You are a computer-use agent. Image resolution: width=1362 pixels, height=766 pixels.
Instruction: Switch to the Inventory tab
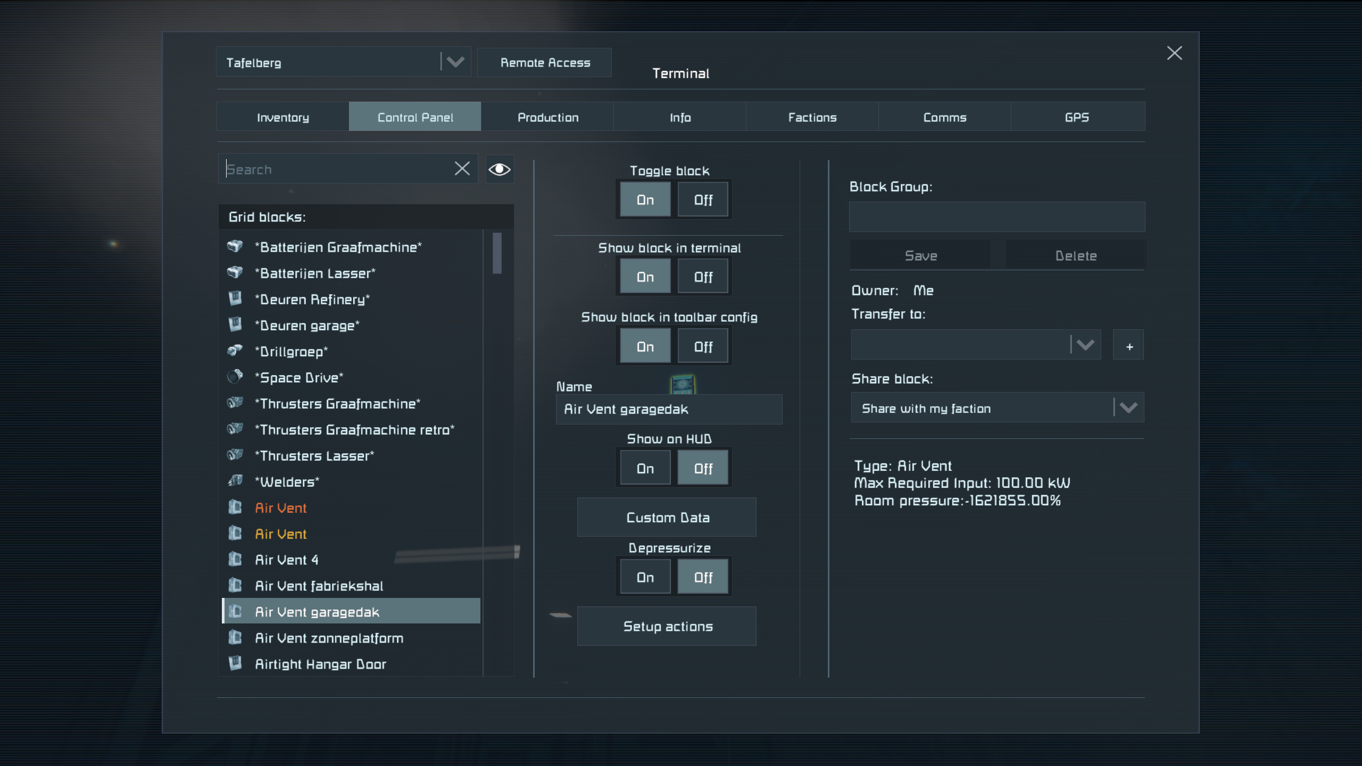pos(283,117)
